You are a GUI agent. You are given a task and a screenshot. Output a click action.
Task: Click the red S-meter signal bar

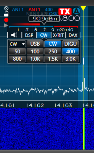coord(25,24)
